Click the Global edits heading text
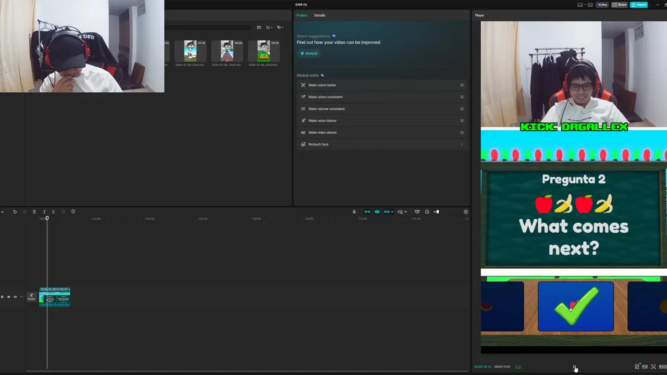The width and height of the screenshot is (667, 375). click(307, 76)
